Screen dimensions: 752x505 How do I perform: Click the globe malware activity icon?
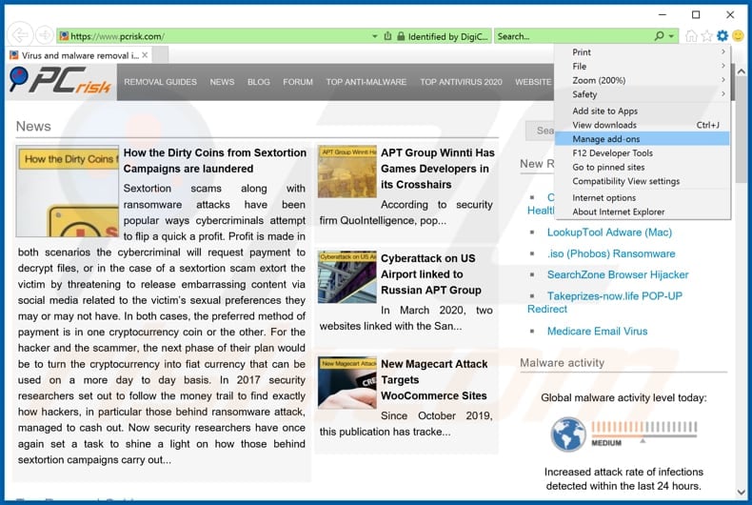pos(568,434)
